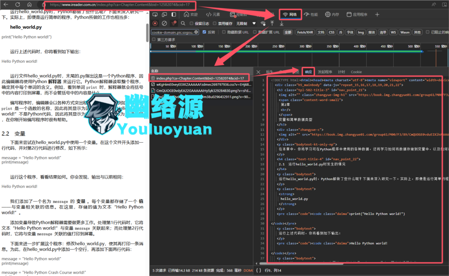This screenshot has height=276, width=449.
Task: Click the 名称 name column header
Action: [155, 71]
